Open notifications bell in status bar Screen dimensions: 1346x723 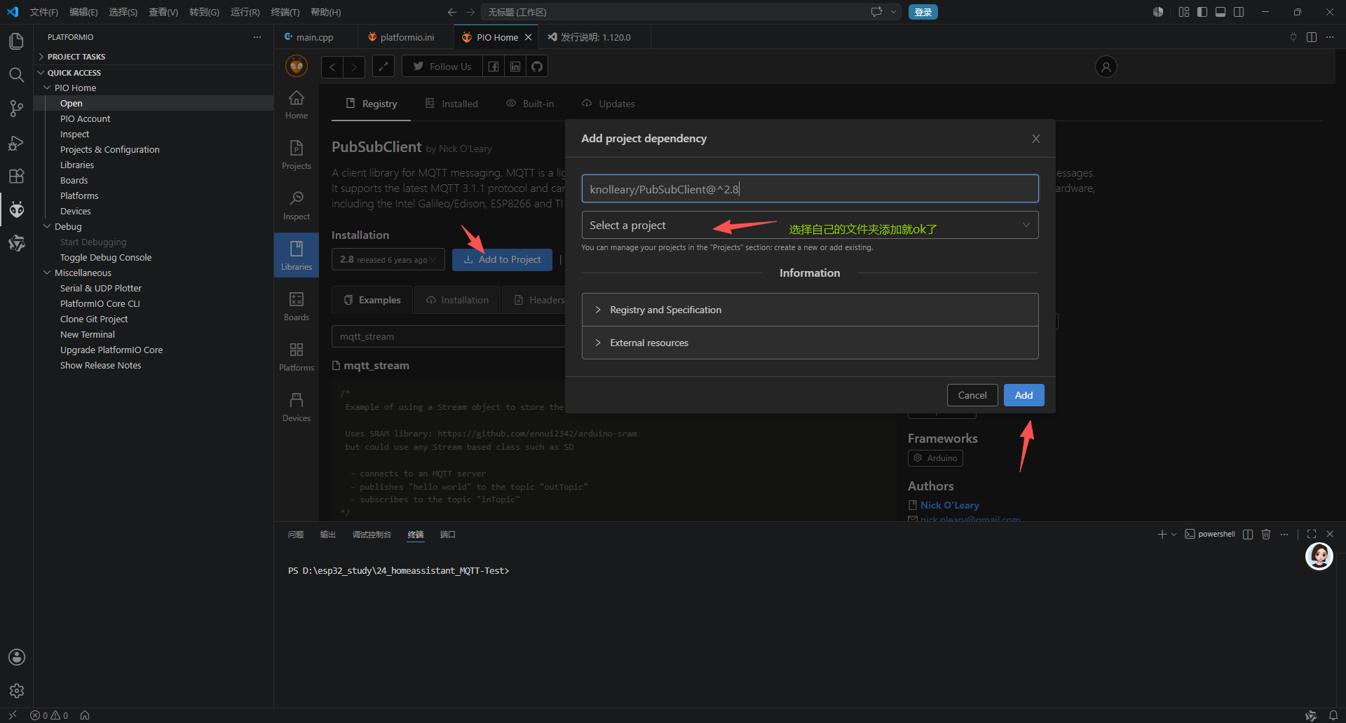coord(1333,715)
